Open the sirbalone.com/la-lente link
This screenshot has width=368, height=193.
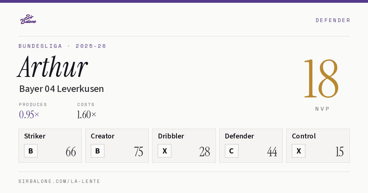pyautogui.click(x=59, y=181)
